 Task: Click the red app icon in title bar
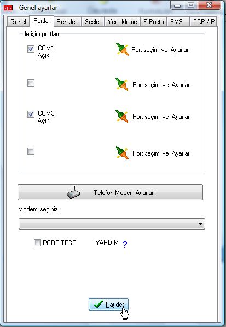point(8,8)
